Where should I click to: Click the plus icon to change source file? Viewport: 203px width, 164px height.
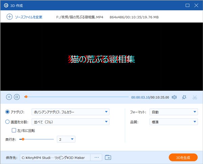coord(9,17)
